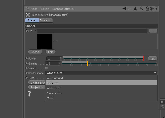
Task: Click the Power value field
Action: (53, 58)
